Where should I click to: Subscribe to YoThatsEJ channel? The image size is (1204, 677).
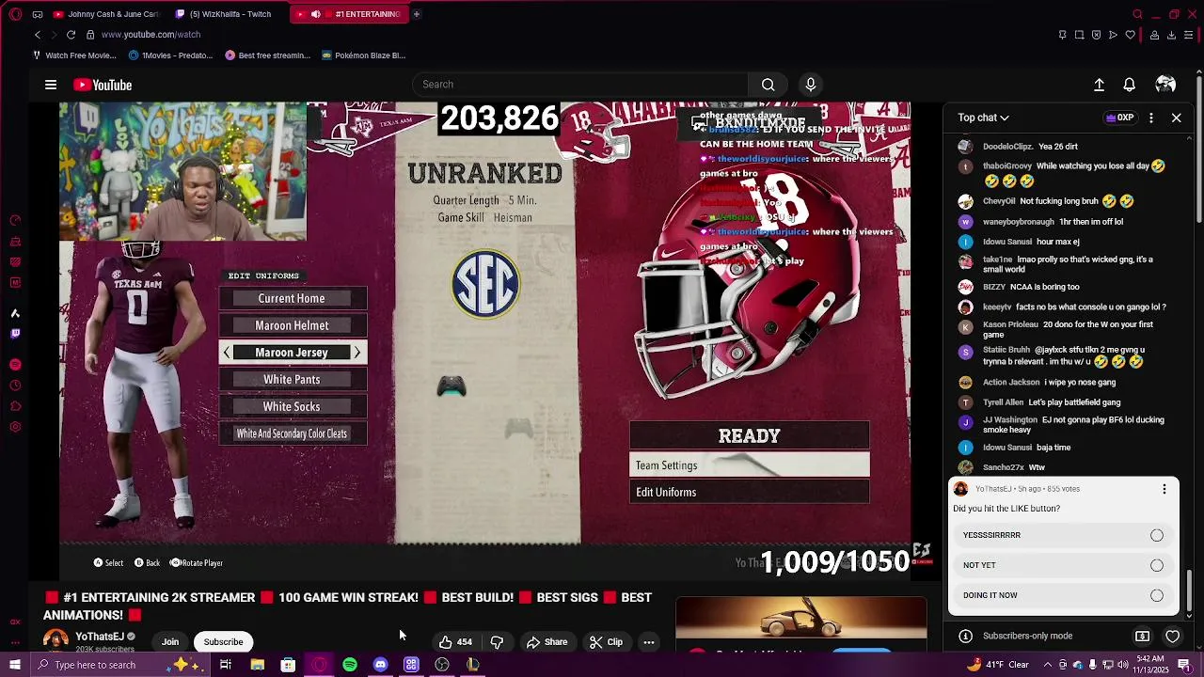[x=223, y=642]
